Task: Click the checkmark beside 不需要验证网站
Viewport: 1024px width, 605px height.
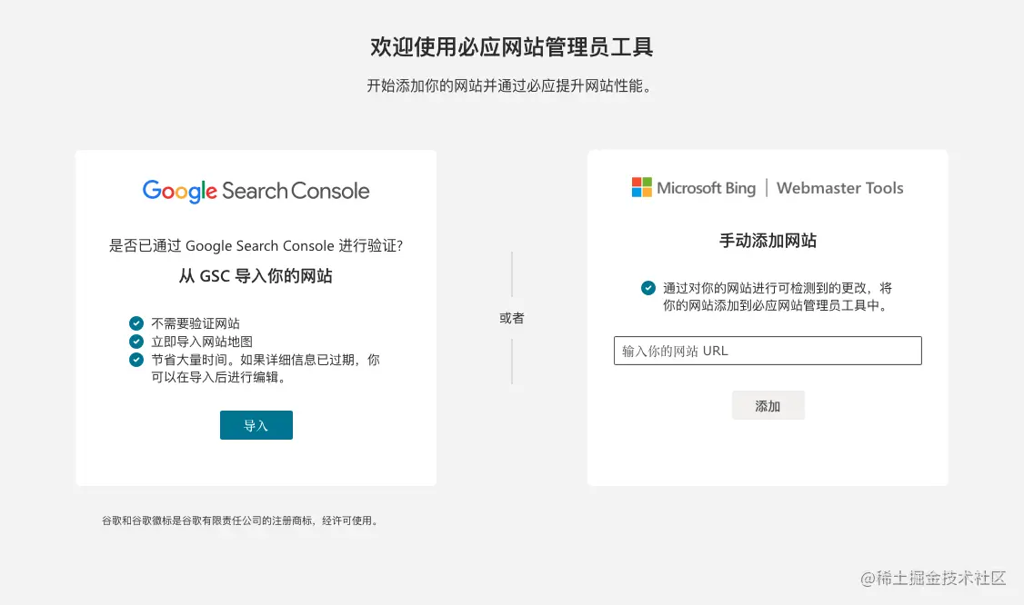Action: (136, 323)
